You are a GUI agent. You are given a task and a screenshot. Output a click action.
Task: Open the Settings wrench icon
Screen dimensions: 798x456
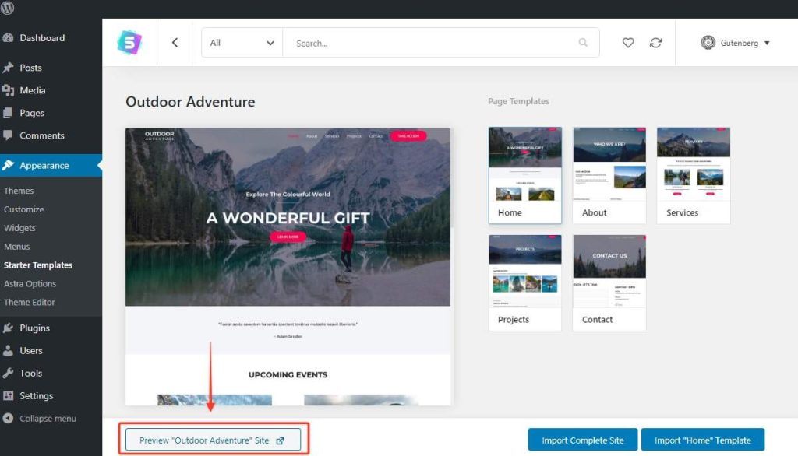[x=10, y=395]
